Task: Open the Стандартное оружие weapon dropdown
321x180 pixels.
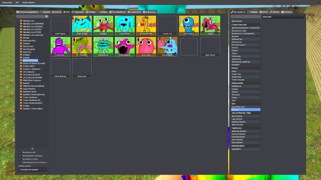Action: (33, 169)
